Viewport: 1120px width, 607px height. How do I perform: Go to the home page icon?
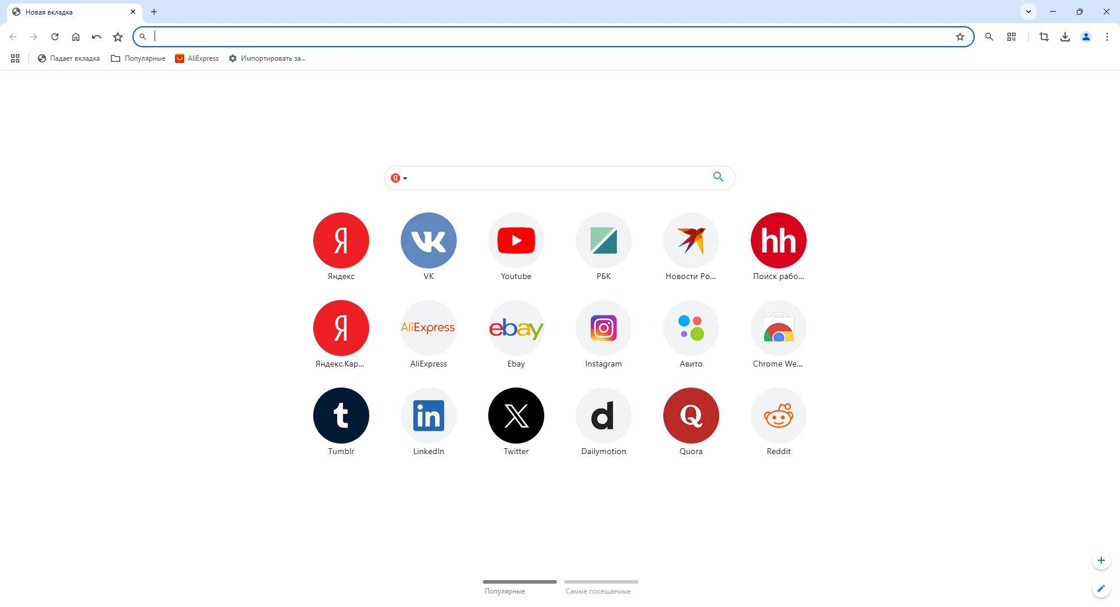point(76,37)
